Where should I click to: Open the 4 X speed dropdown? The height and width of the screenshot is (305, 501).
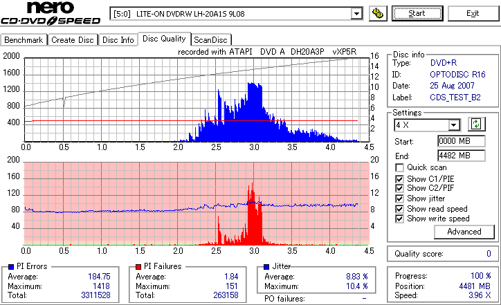[x=454, y=125]
